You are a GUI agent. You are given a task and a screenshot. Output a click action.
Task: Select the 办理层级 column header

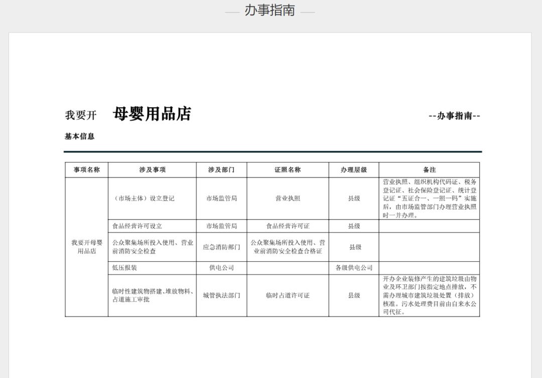point(353,169)
